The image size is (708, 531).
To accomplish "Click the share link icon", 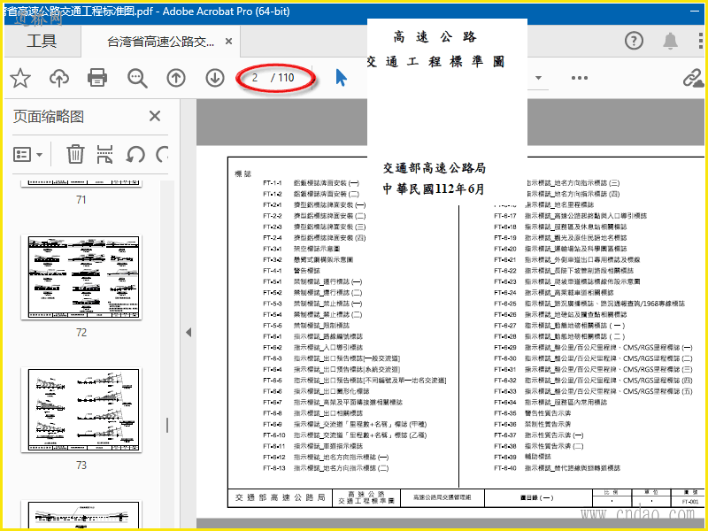I will 693,78.
